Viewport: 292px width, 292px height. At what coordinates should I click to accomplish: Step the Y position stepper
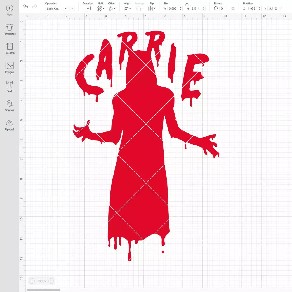281,8
